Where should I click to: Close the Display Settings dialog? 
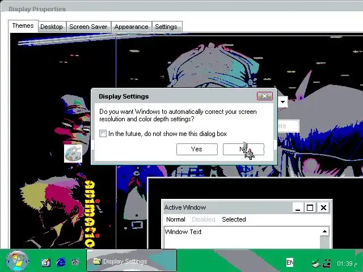(x=265, y=96)
